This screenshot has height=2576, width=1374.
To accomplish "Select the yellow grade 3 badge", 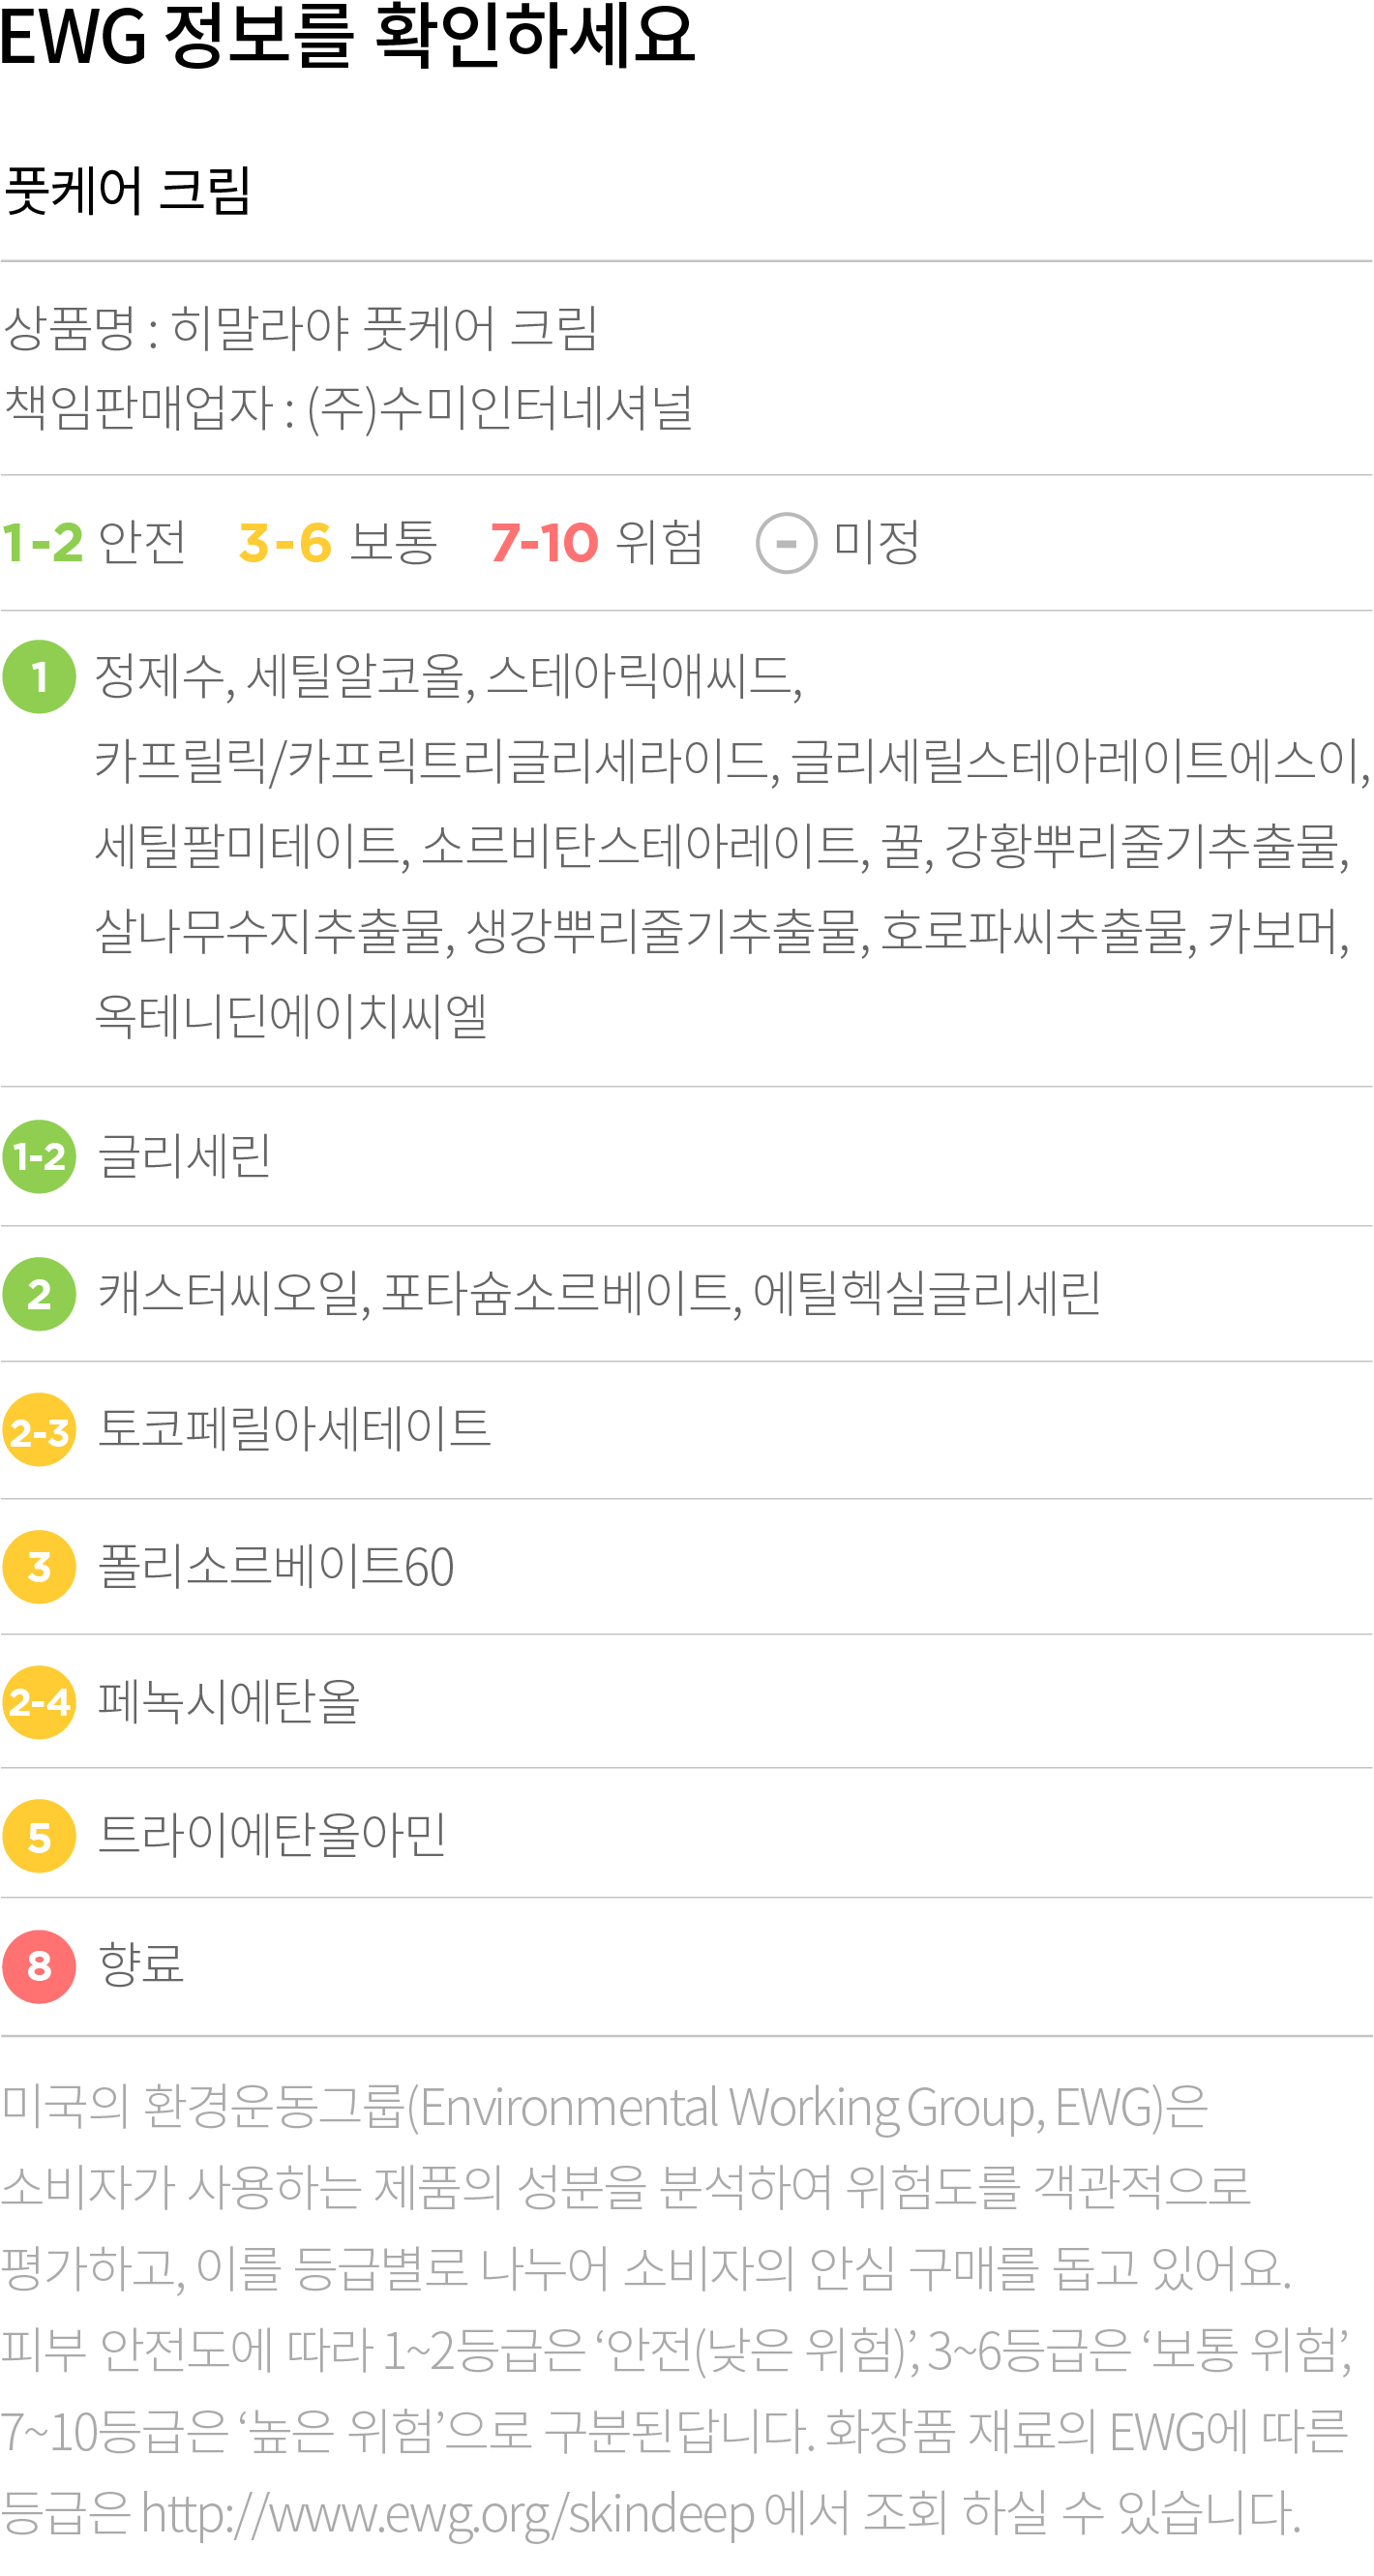I will (x=39, y=1567).
